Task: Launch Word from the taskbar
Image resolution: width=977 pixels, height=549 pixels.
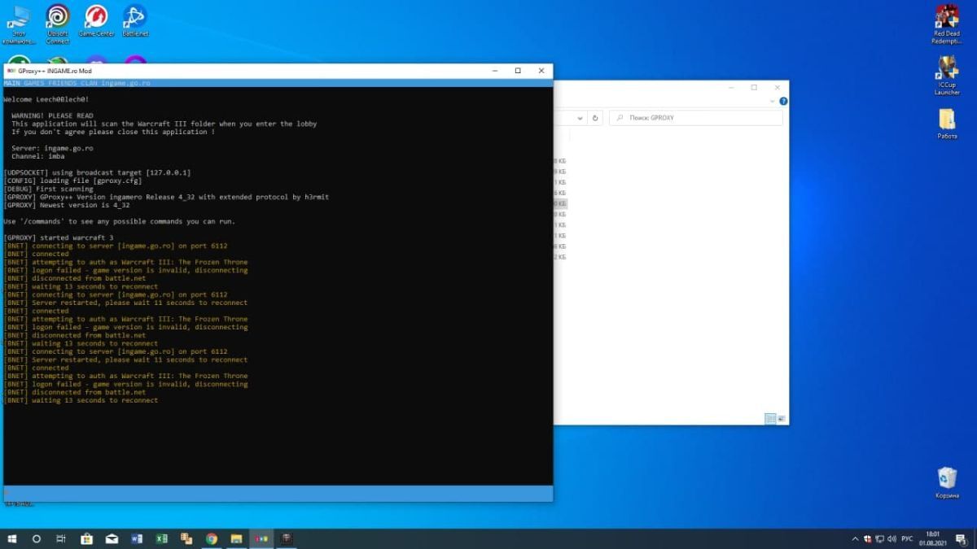Action: [x=137, y=538]
